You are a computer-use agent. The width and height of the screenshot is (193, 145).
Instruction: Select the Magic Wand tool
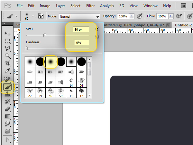[7, 56]
